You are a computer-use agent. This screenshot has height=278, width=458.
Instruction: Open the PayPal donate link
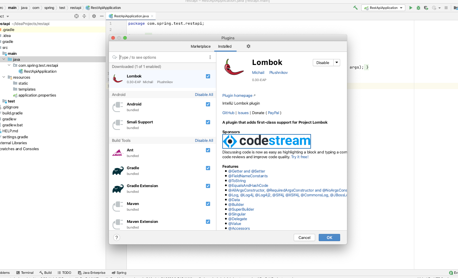[273, 113]
